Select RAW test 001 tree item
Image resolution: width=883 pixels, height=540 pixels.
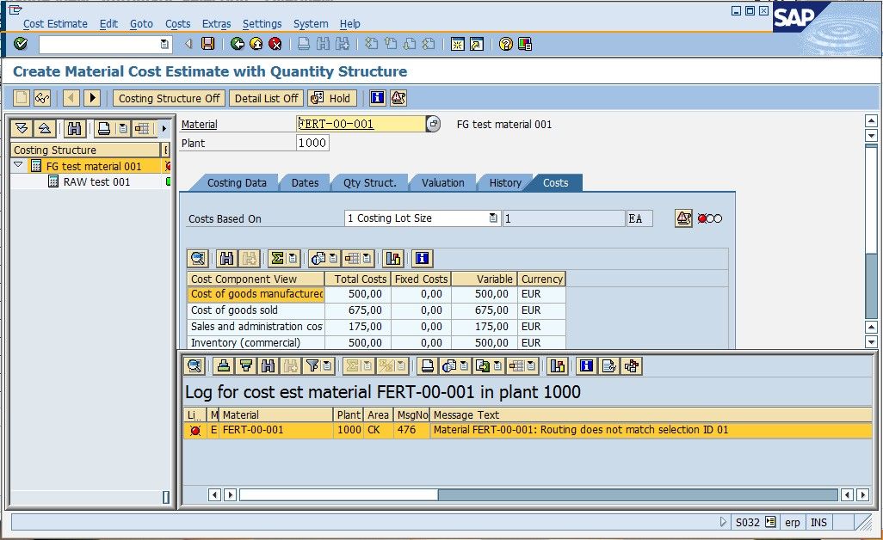pos(96,181)
